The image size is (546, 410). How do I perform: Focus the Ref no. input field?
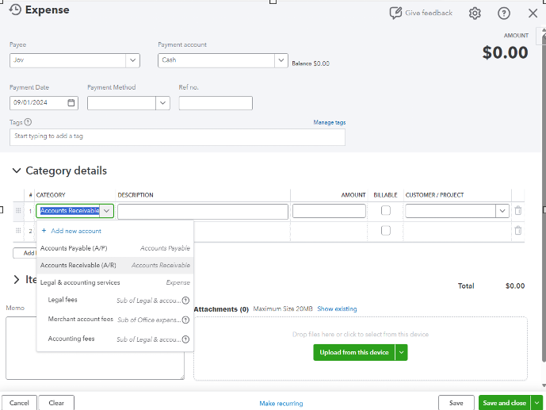pyautogui.click(x=216, y=103)
